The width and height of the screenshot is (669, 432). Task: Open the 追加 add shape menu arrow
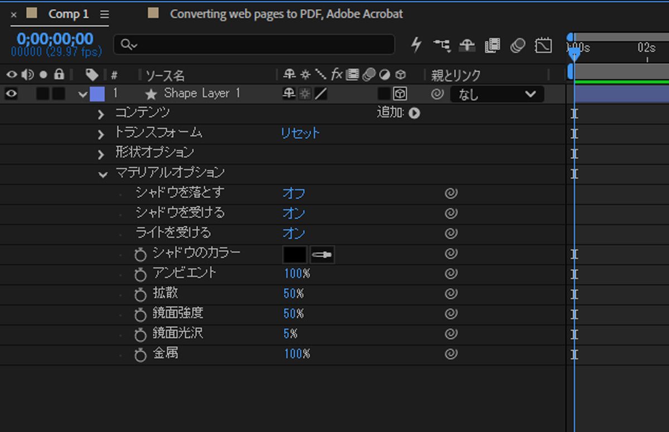[414, 114]
